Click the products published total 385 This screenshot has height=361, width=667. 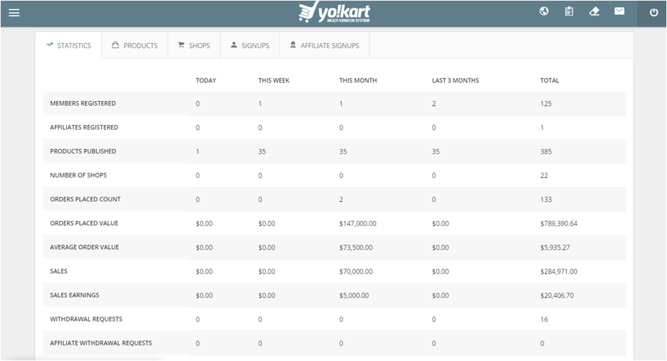click(545, 151)
